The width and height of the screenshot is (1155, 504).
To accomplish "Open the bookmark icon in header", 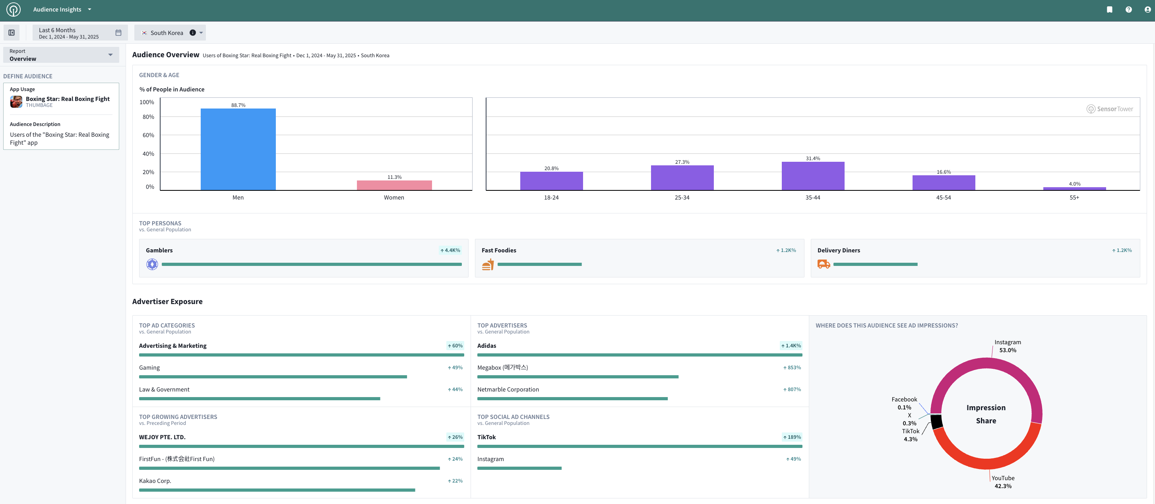I will tap(1109, 10).
